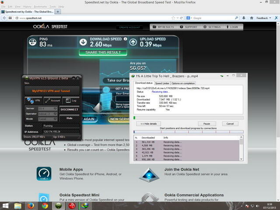The width and height of the screenshot is (280, 210).
Task: Open Support in the Speedtest header
Action: click(189, 27)
